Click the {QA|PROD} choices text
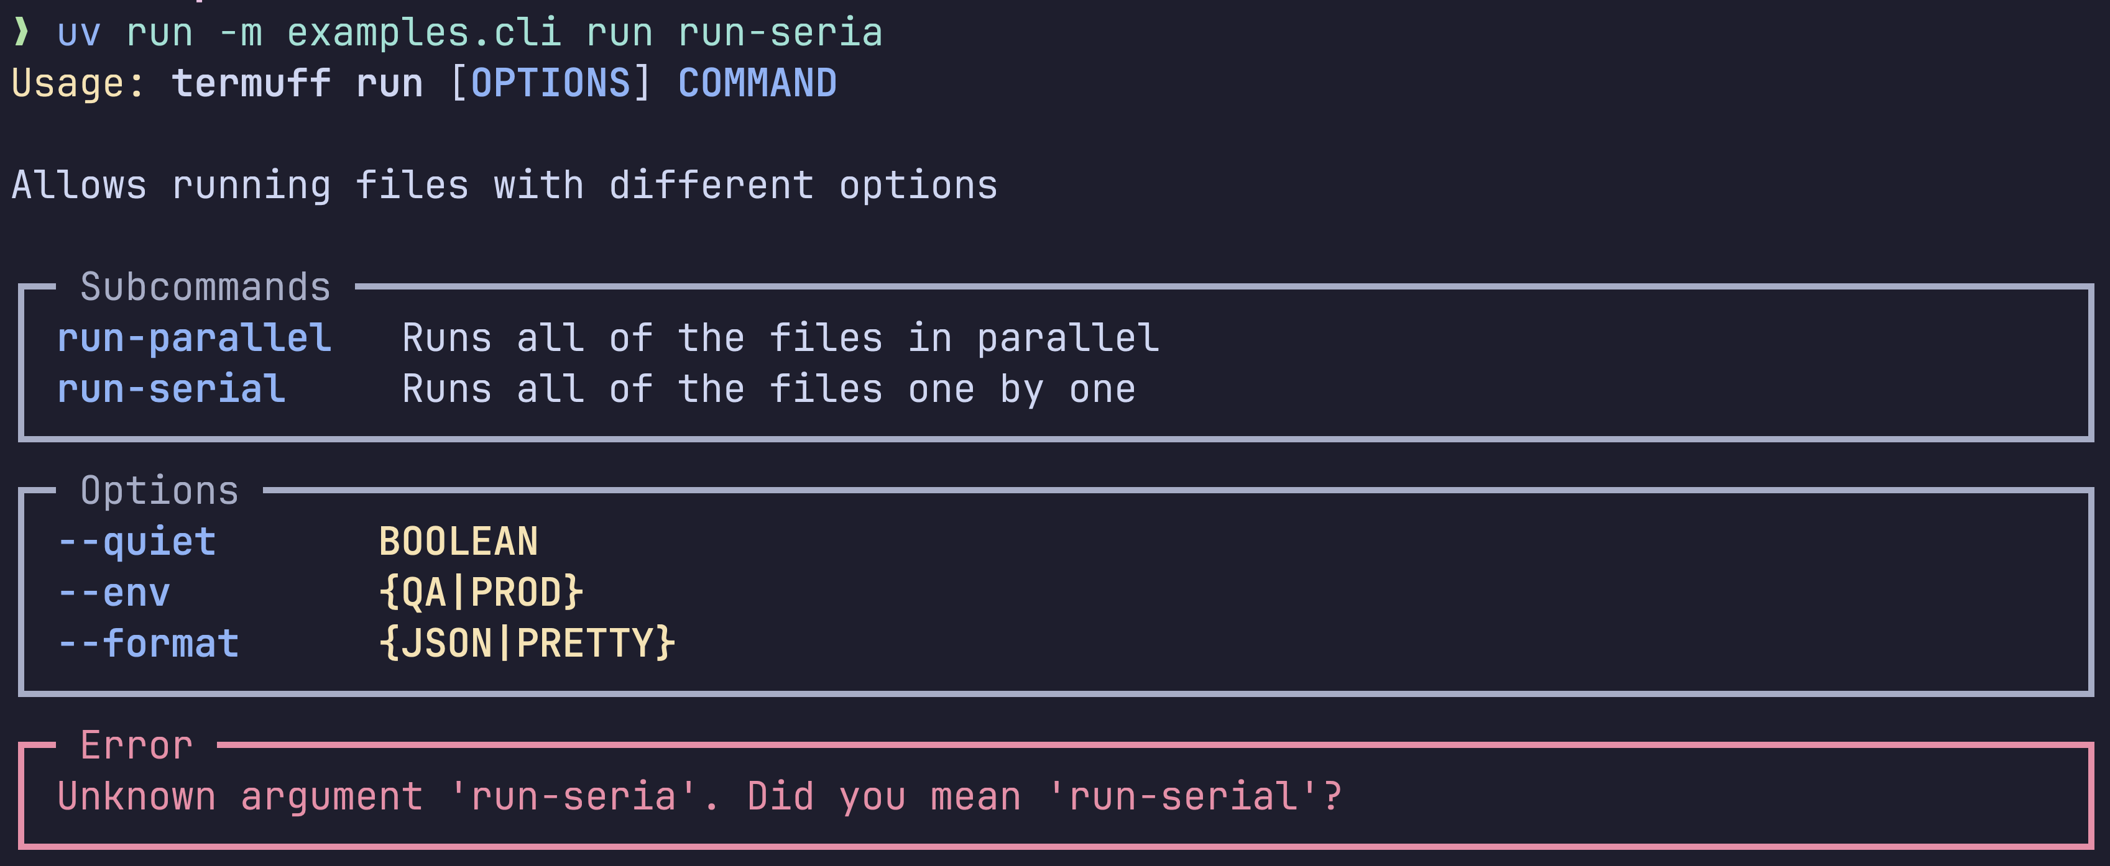Image resolution: width=2110 pixels, height=866 pixels. pyautogui.click(x=482, y=593)
